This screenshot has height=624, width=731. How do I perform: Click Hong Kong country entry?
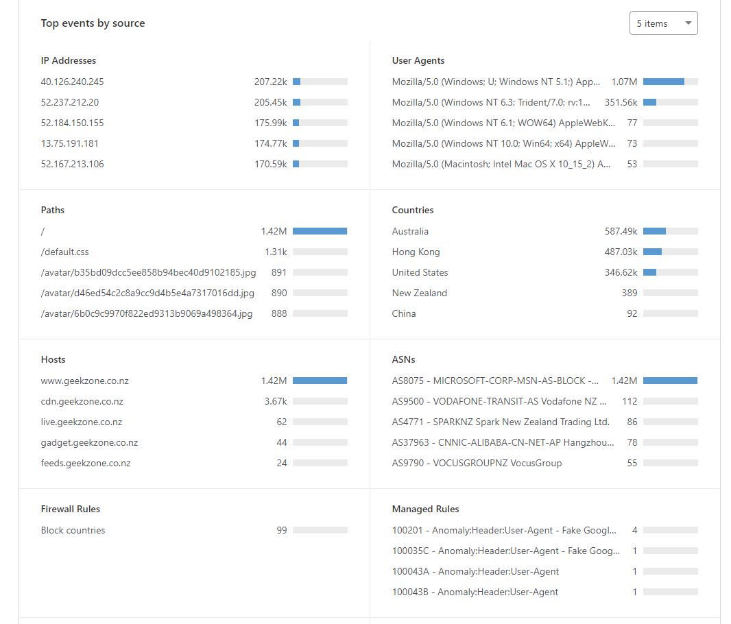click(x=416, y=252)
